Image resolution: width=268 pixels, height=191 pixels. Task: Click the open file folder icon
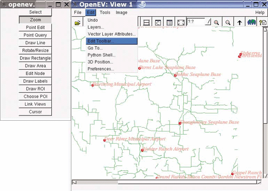point(77,23)
